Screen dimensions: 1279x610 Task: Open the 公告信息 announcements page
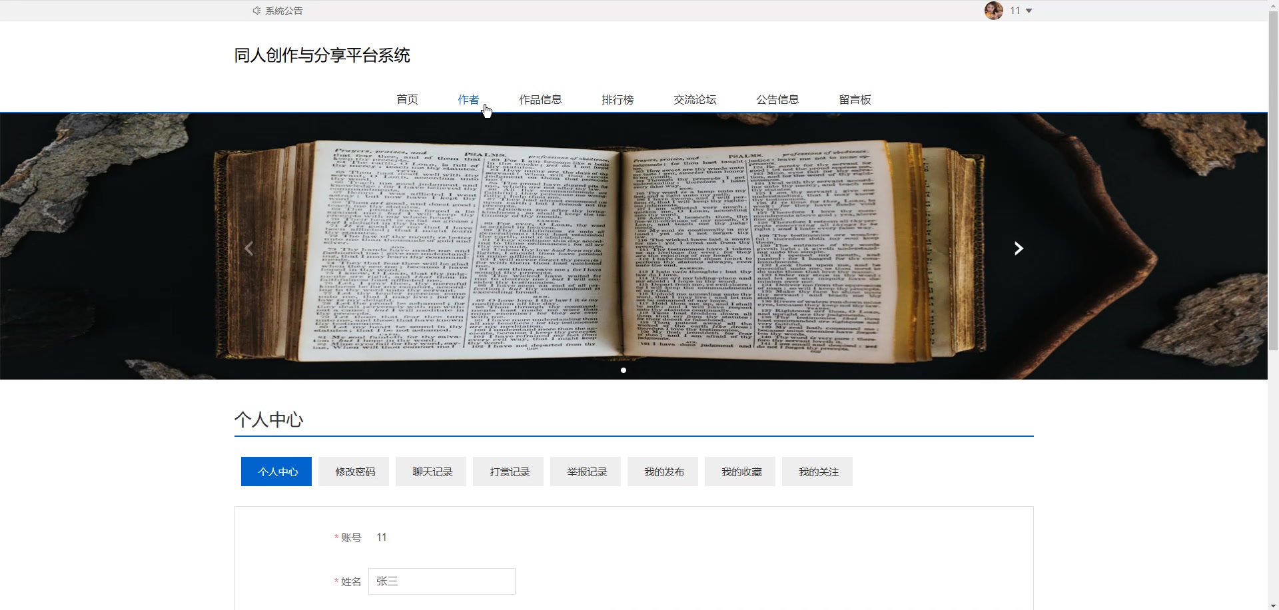point(777,99)
